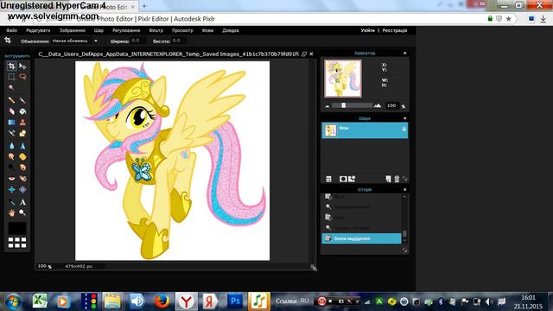This screenshot has height=311, width=553.
Task: Select the Spot Heal tool
Action: (x=22, y=179)
